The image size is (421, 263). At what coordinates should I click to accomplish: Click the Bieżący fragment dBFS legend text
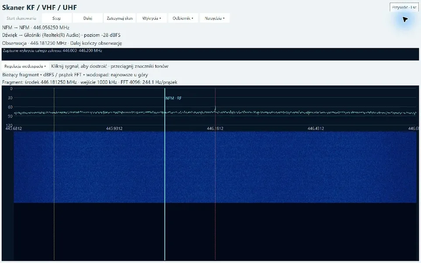click(x=75, y=75)
